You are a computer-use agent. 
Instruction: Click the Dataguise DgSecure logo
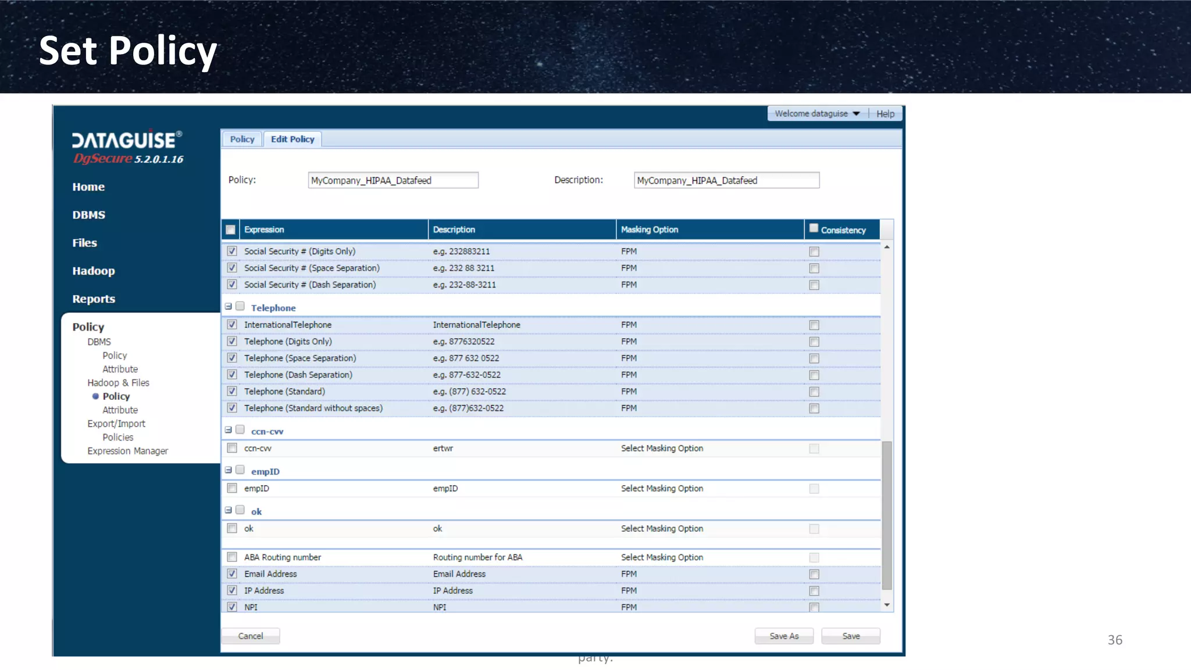tap(127, 147)
